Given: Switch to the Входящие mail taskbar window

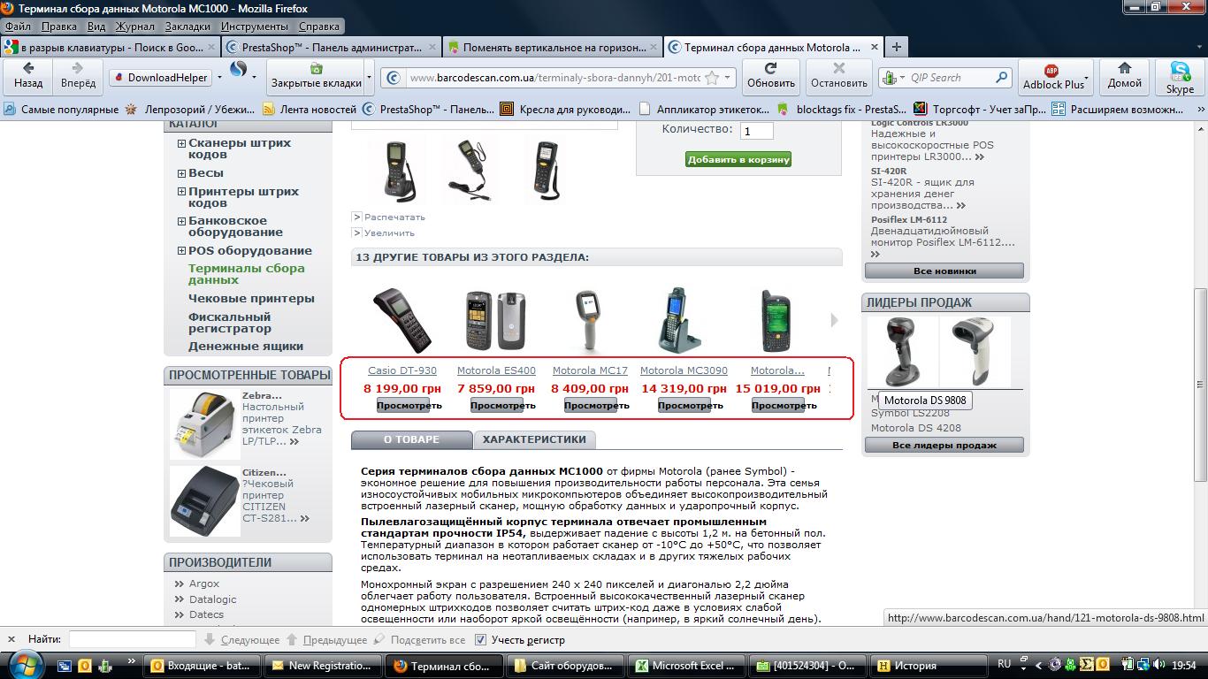Looking at the screenshot, I should coord(203,665).
